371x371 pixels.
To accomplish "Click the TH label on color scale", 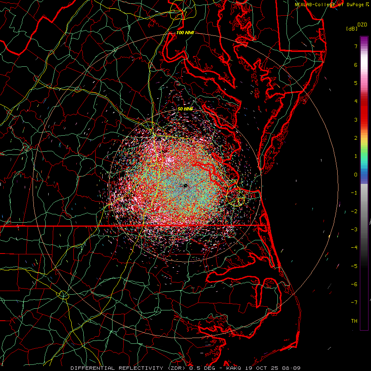I will point(354,321).
